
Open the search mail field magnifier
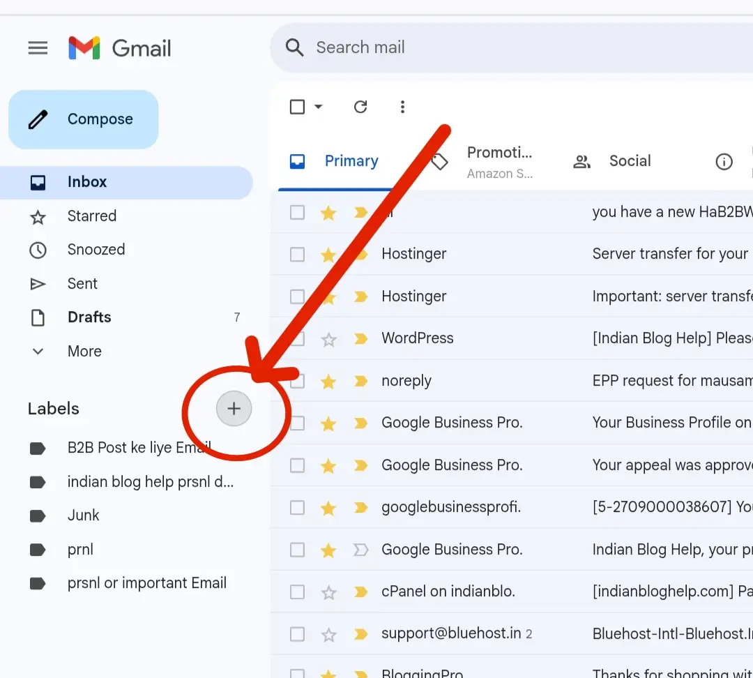point(294,47)
